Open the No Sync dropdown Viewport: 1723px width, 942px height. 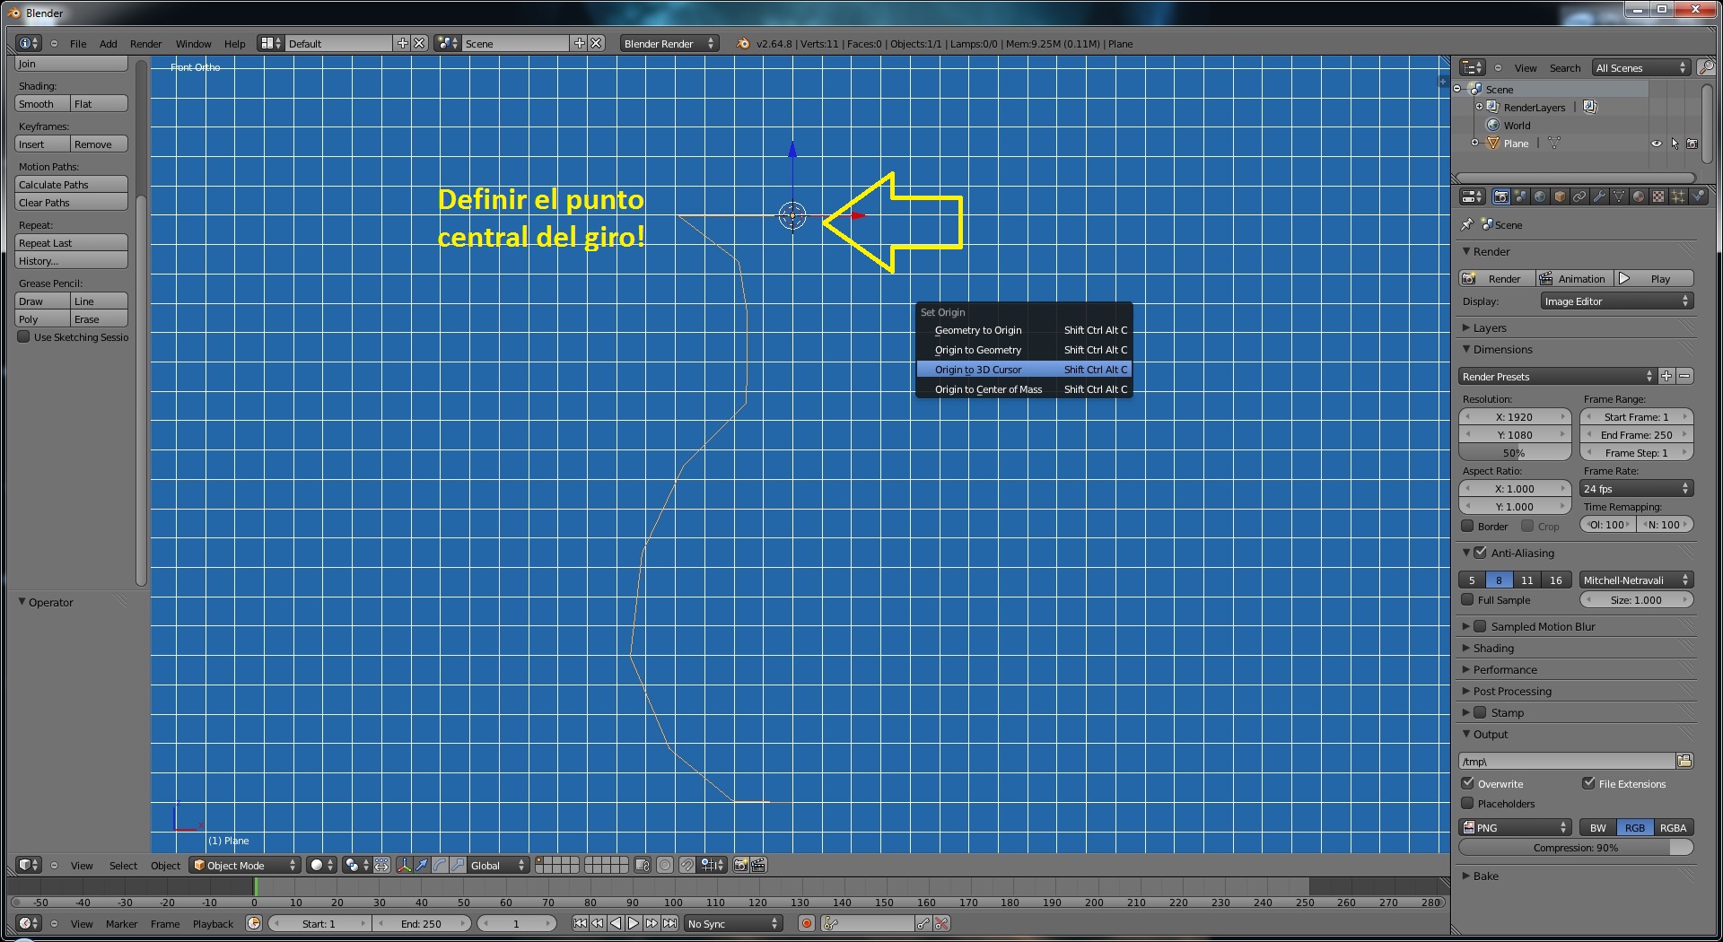pyautogui.click(x=733, y=923)
